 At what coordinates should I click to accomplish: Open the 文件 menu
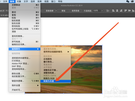tap(5, 1)
